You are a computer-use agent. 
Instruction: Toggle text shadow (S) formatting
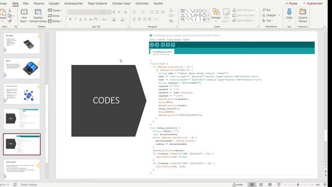pyautogui.click(x=85, y=19)
